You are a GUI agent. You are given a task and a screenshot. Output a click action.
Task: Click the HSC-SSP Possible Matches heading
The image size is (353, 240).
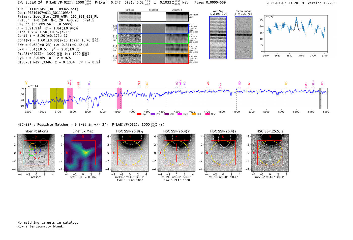91,124
